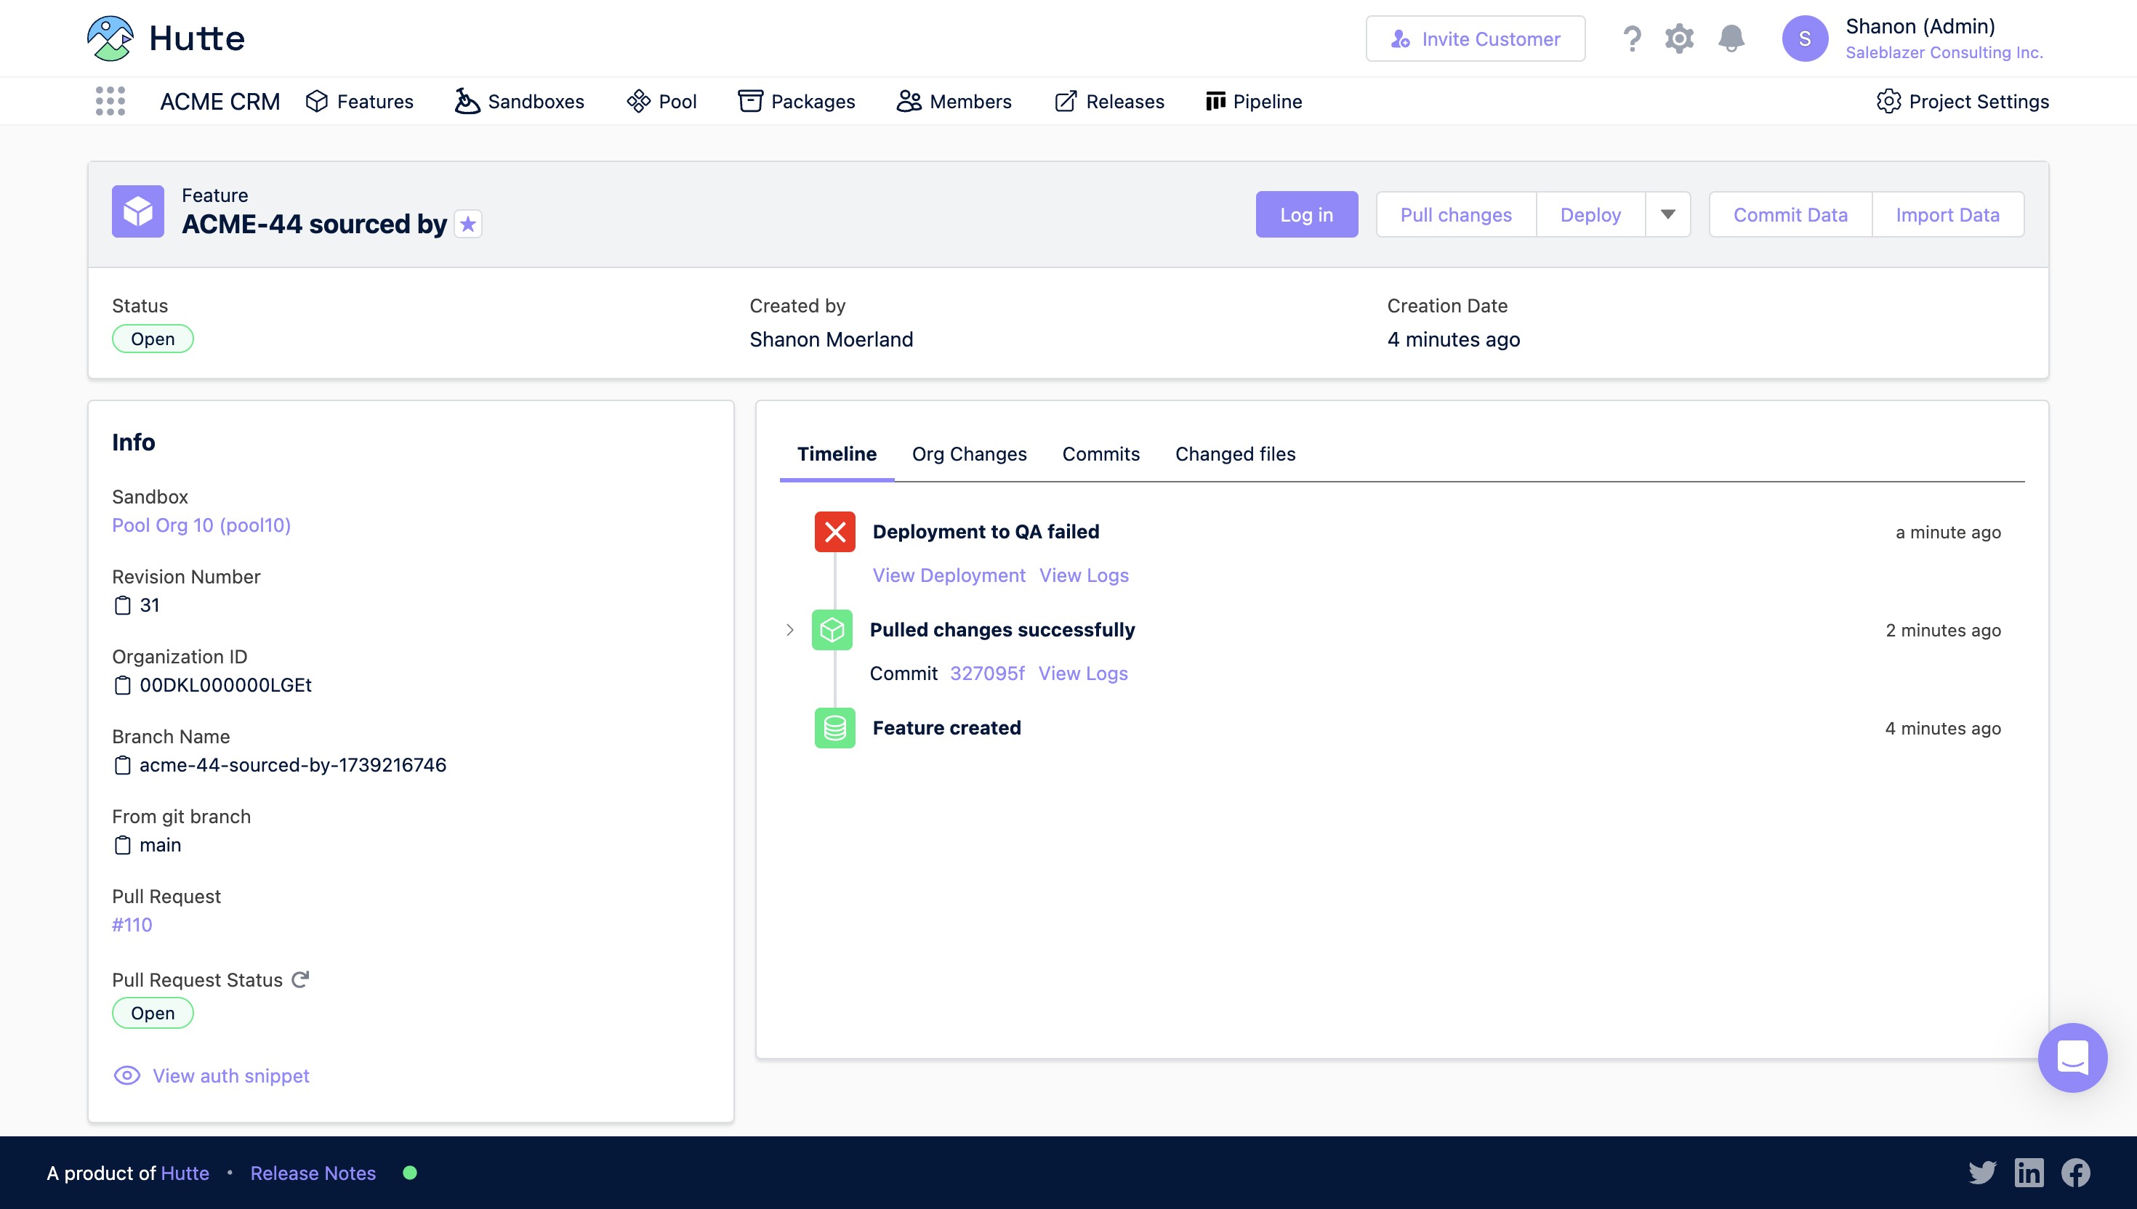Click the View auth snippet link
This screenshot has height=1209, width=2137.
[231, 1076]
